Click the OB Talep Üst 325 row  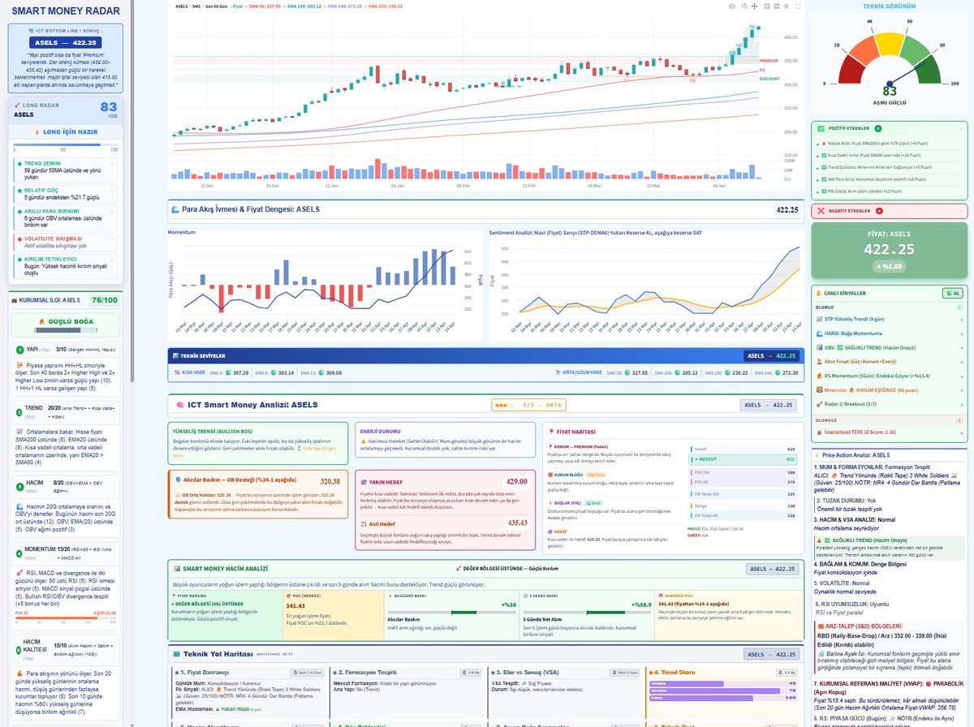point(743,493)
